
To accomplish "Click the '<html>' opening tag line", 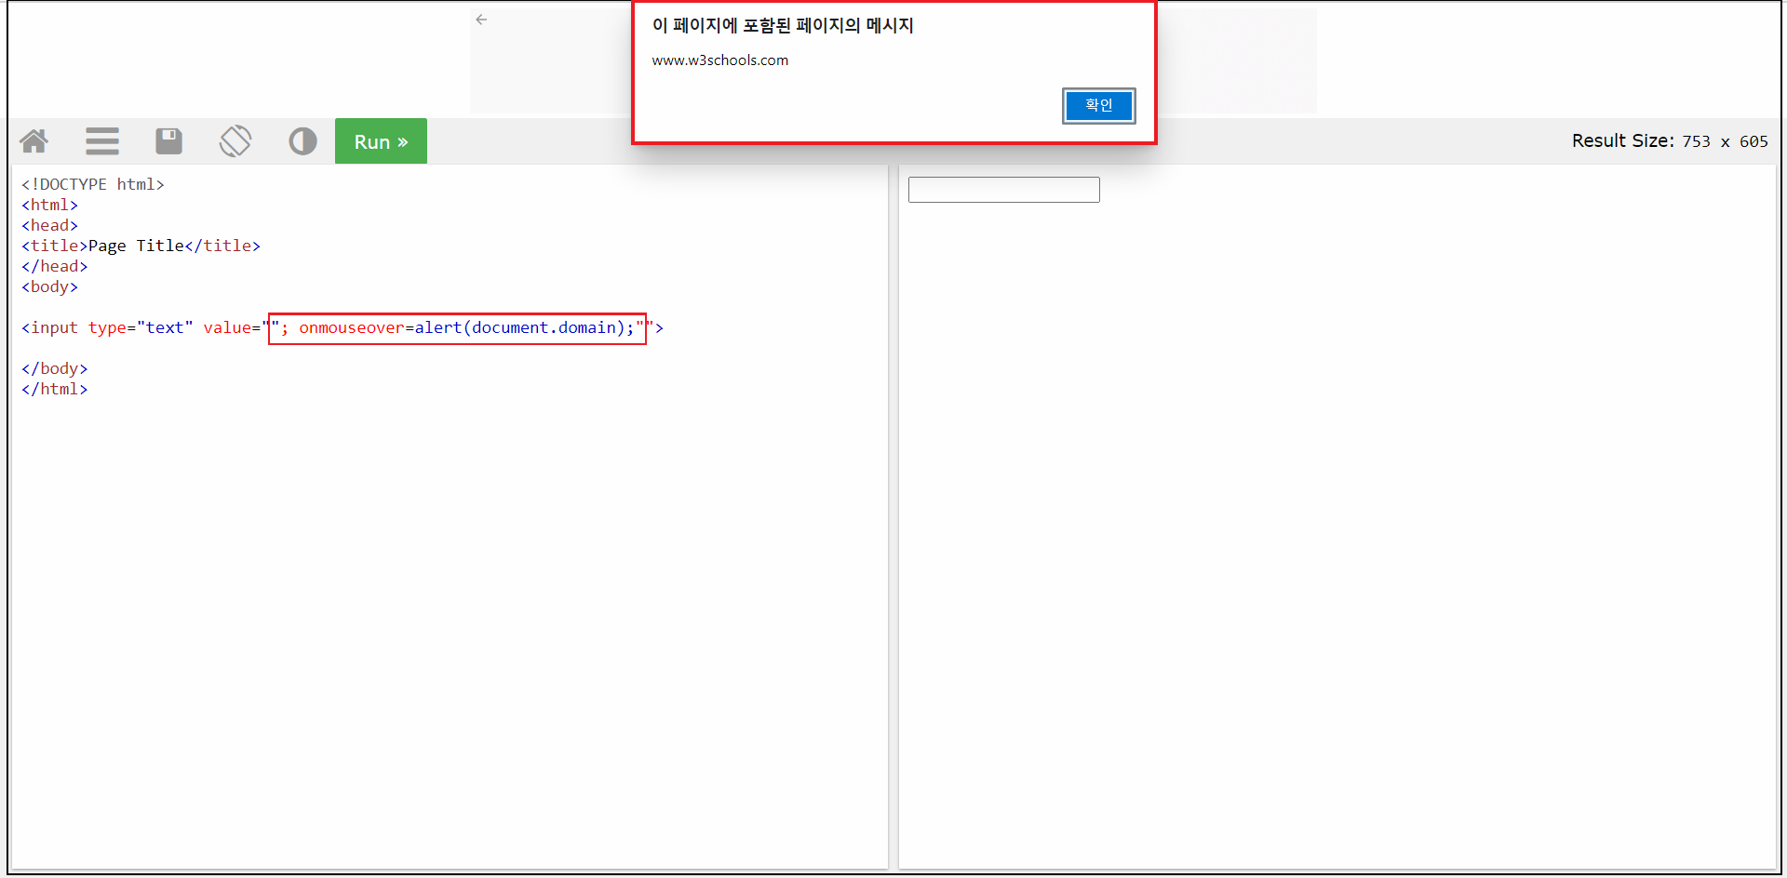I will (49, 205).
